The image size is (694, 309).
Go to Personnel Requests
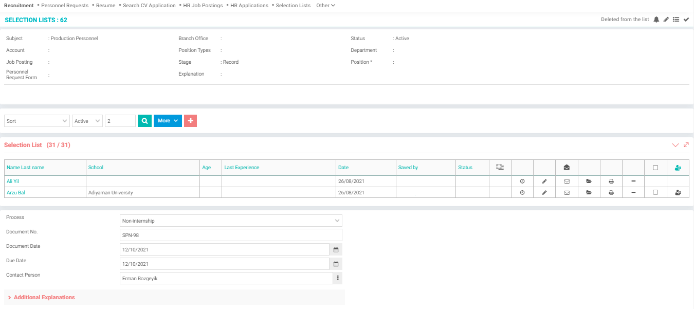pos(65,5)
